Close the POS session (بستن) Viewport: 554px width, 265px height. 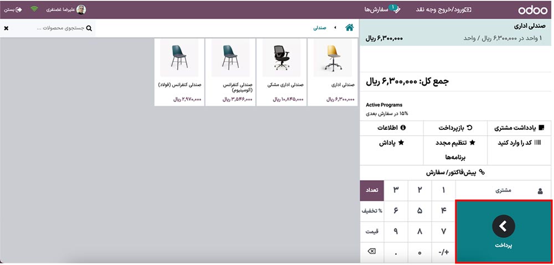point(13,9)
